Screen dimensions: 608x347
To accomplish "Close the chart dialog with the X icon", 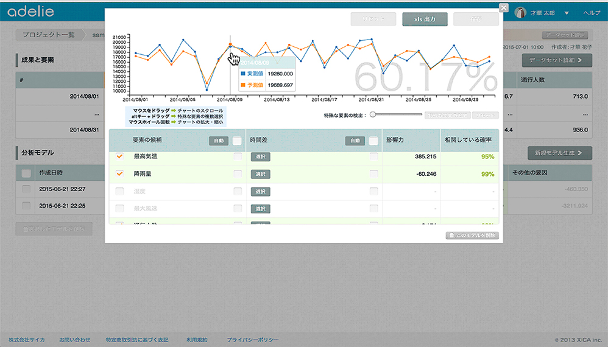I will 503,8.
